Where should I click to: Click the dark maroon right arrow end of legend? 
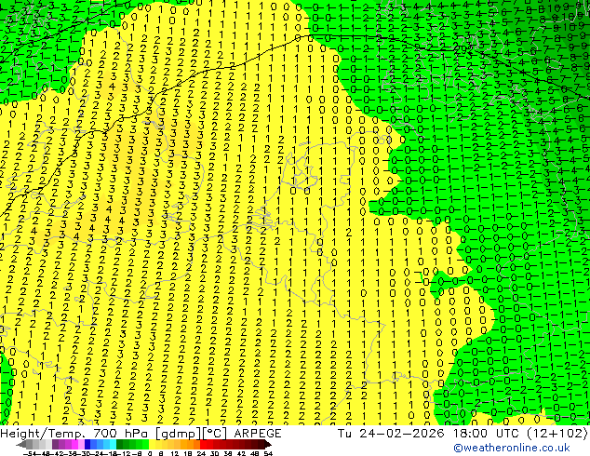(267, 444)
